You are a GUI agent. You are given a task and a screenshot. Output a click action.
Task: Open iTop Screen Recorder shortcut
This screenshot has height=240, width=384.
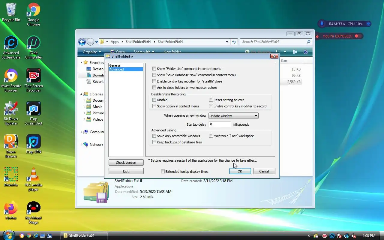pos(33,80)
